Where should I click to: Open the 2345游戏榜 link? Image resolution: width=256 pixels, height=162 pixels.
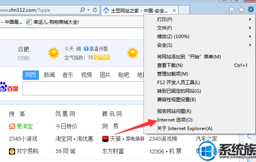pos(163,139)
